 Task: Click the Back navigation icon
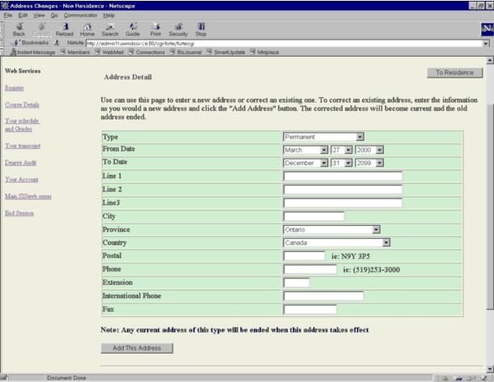19,29
